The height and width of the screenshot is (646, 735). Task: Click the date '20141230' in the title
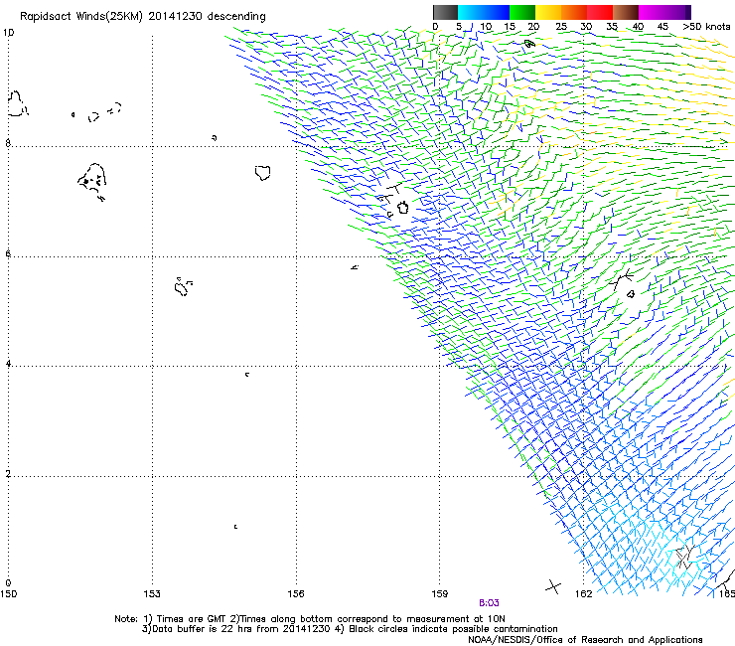click(x=176, y=17)
